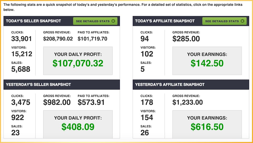Click the intro text about snapshot statistics
The width and height of the screenshot is (253, 143).
coord(123,7)
